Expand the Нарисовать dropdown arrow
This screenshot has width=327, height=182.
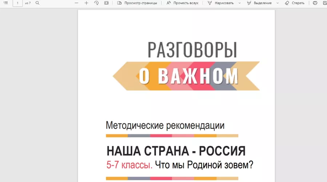coord(239,3)
